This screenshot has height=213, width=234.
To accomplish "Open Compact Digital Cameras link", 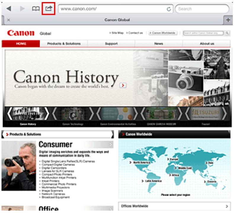I will (x=58, y=164).
